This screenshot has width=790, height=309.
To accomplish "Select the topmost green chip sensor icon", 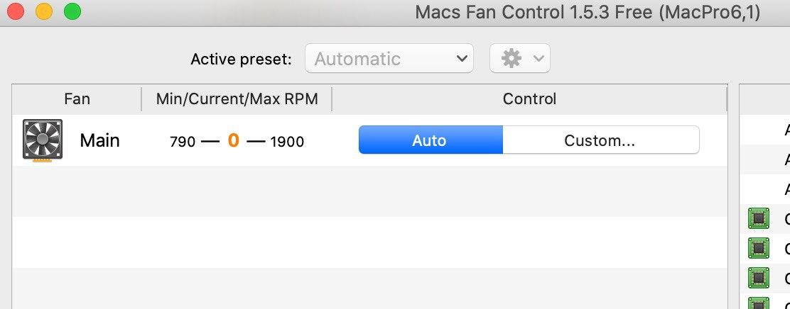I will coord(759,219).
